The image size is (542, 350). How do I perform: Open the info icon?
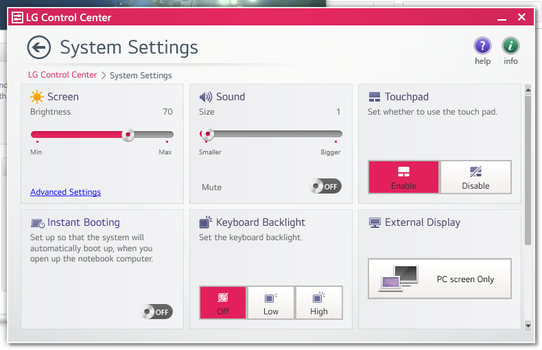(x=510, y=46)
